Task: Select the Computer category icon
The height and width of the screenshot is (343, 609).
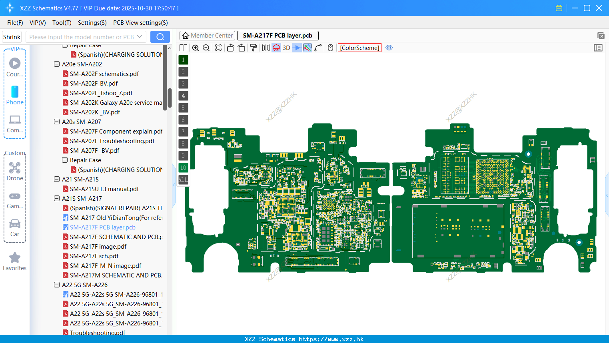Action: (x=15, y=124)
